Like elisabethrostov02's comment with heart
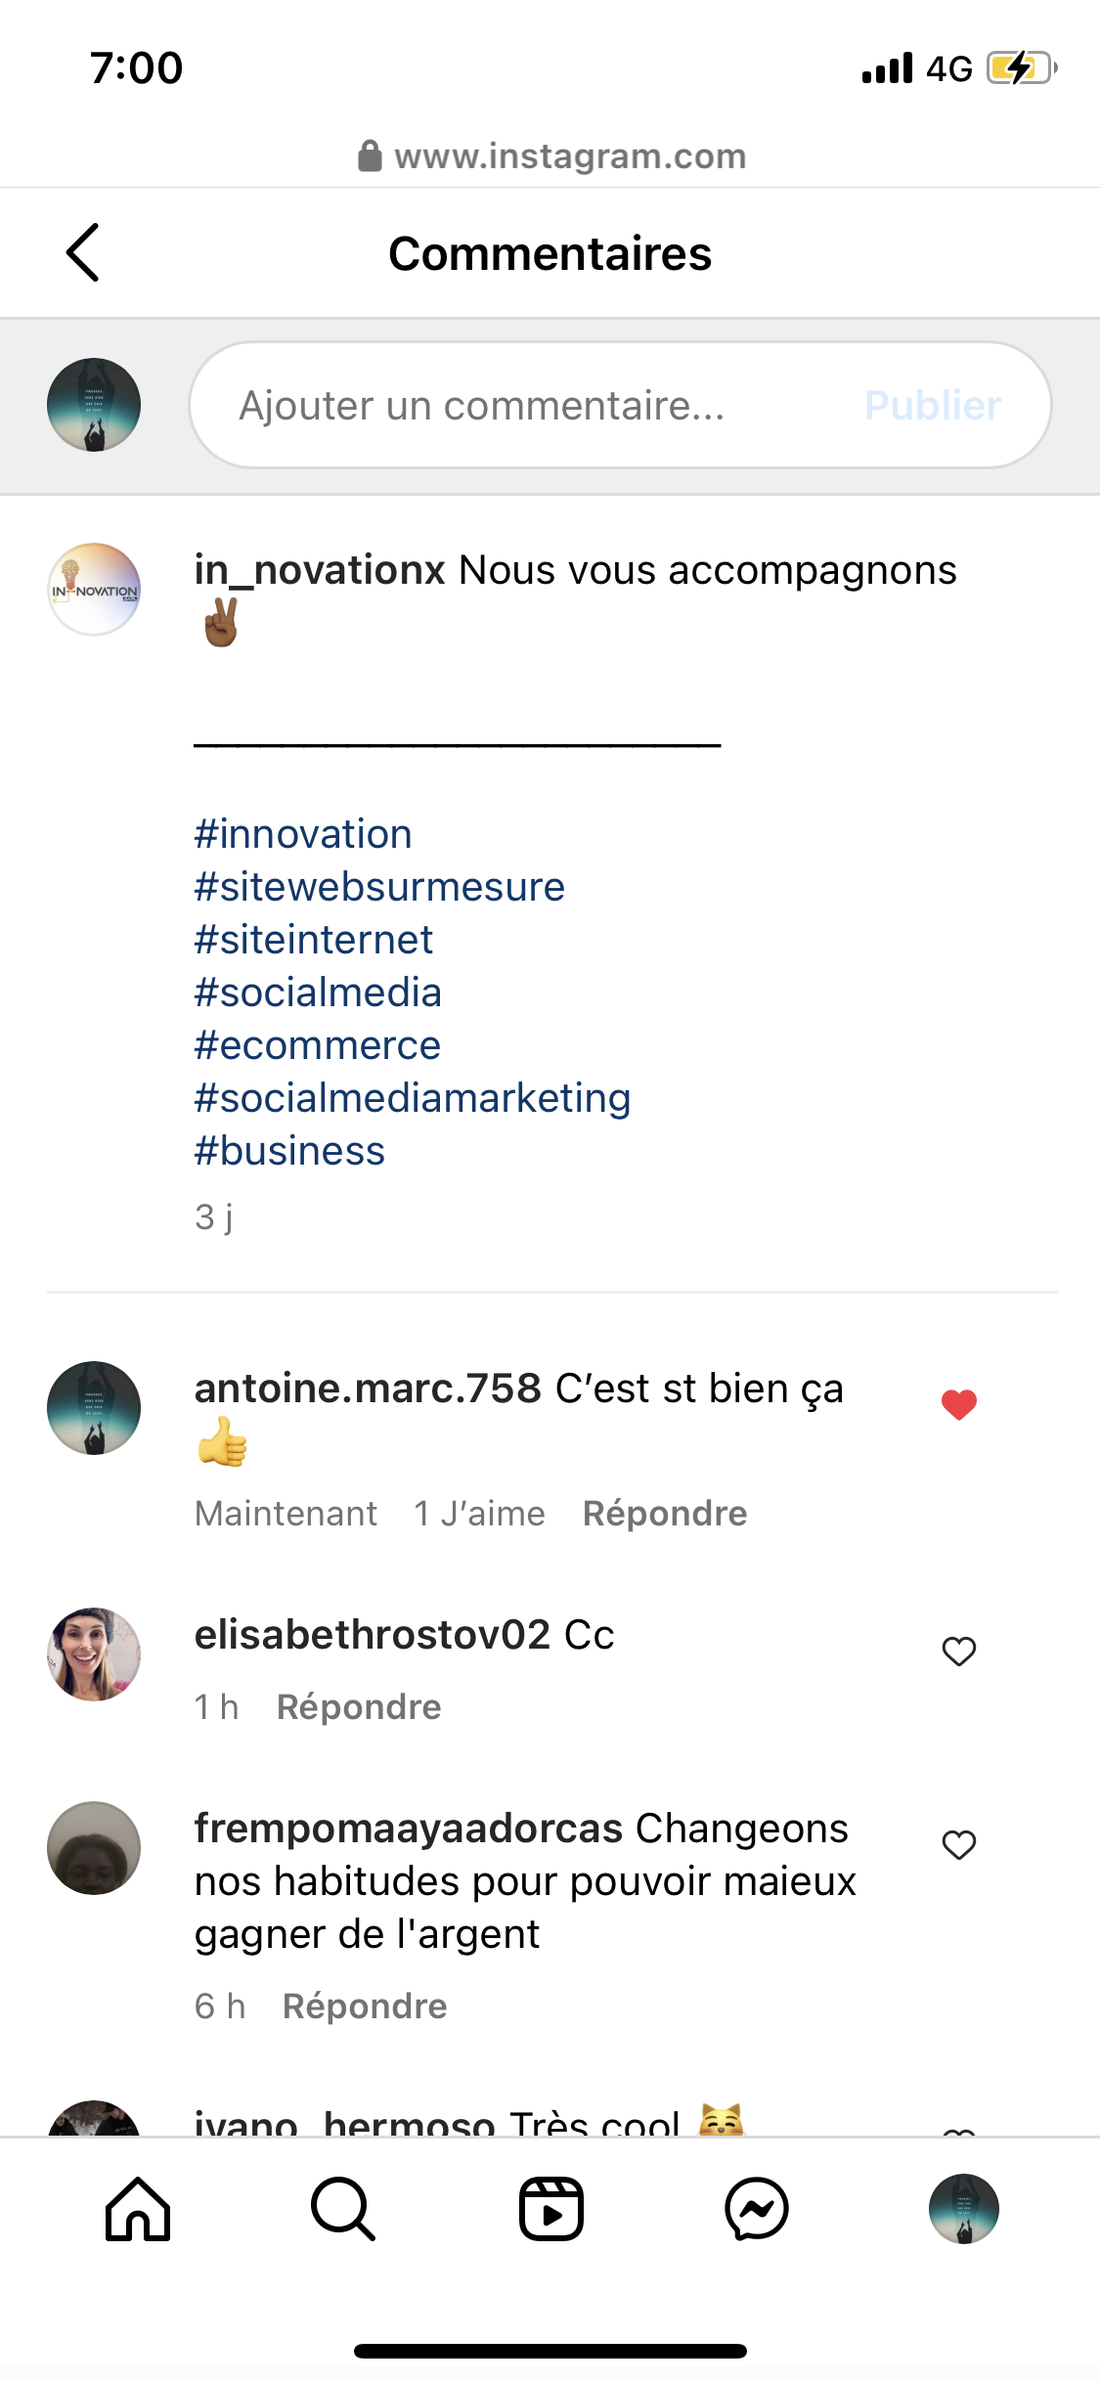This screenshot has width=1100, height=2382. (x=959, y=1651)
